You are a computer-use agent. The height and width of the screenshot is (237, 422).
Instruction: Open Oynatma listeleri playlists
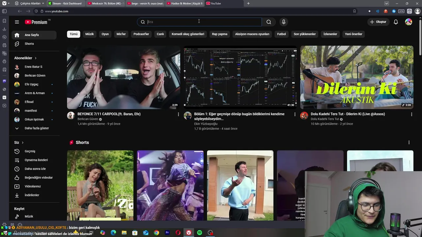point(34,160)
